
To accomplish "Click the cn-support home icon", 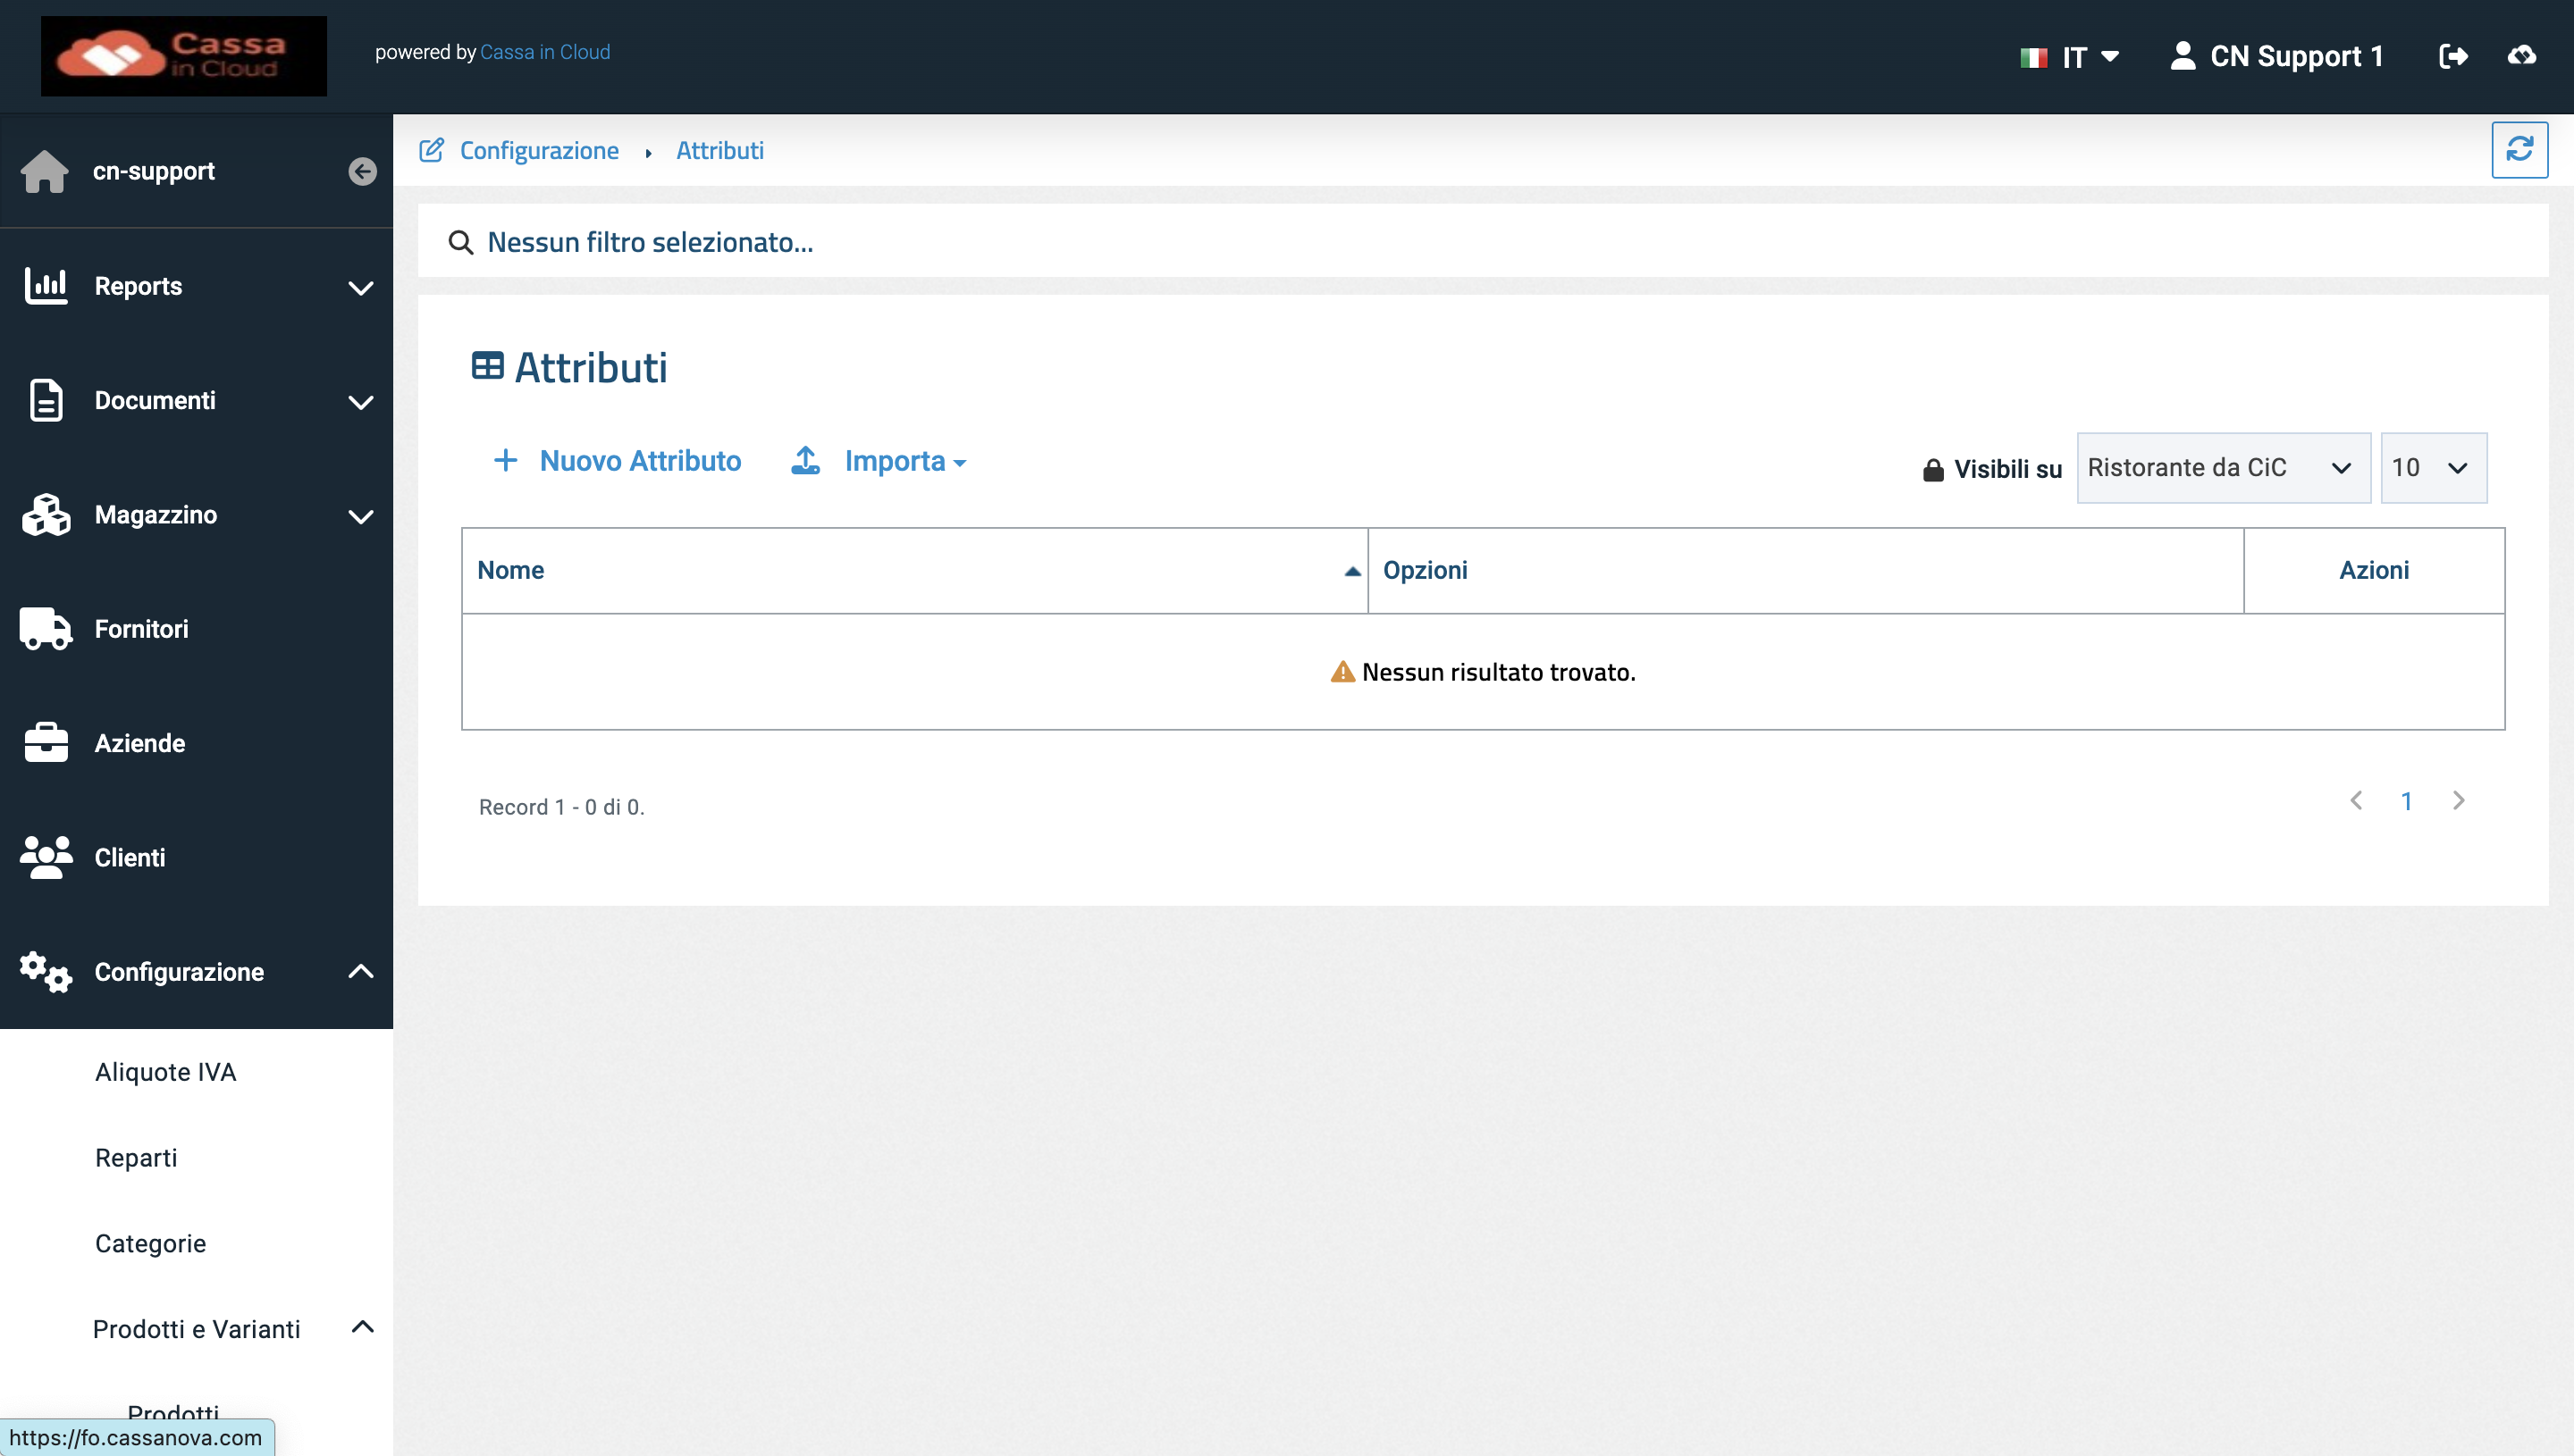I will point(45,172).
